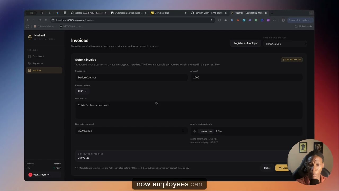
Task: Switch to the Release v2.0.0-rc30 tab
Action: pyautogui.click(x=88, y=13)
